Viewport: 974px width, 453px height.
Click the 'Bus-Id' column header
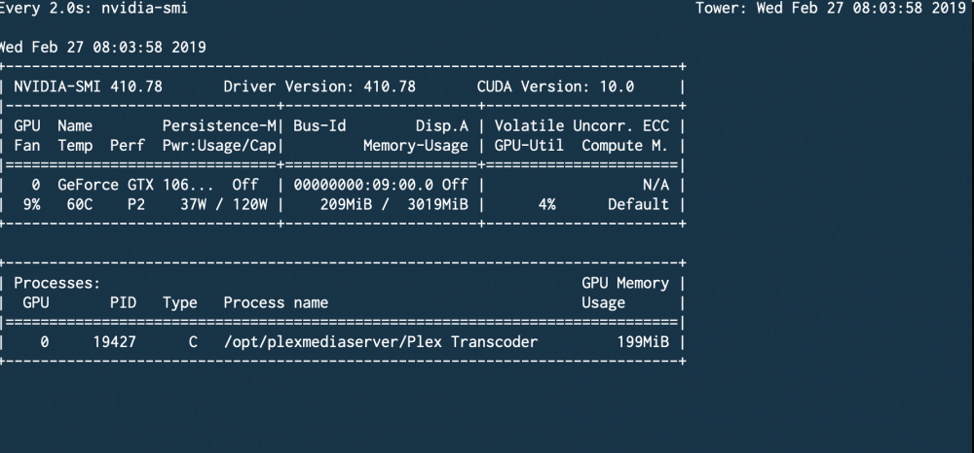(319, 125)
